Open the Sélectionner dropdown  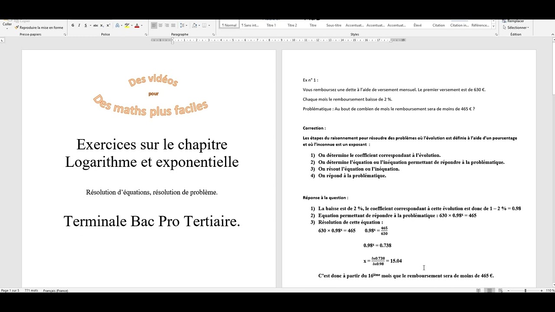point(515,27)
